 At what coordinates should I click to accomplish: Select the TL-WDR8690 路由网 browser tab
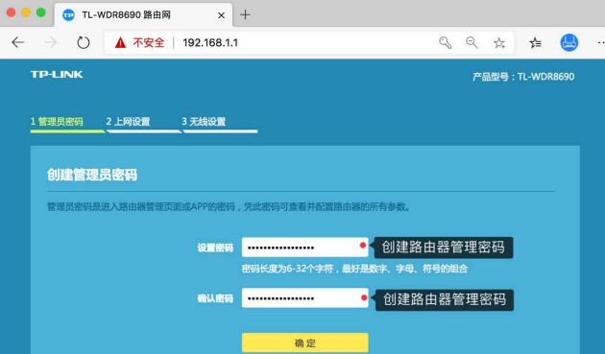tap(143, 15)
